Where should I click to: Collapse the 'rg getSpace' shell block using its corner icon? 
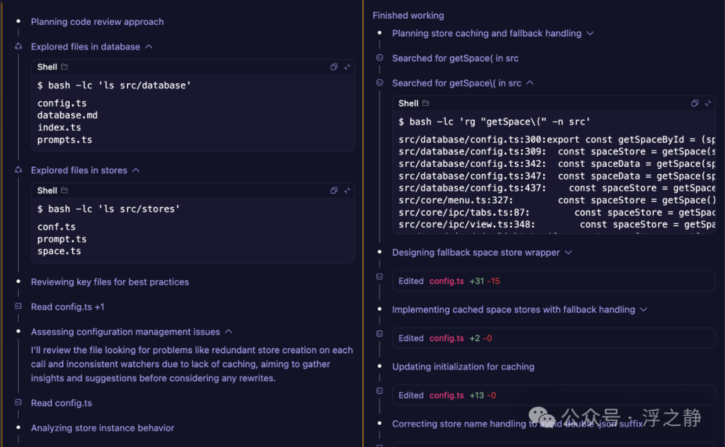[x=708, y=103]
